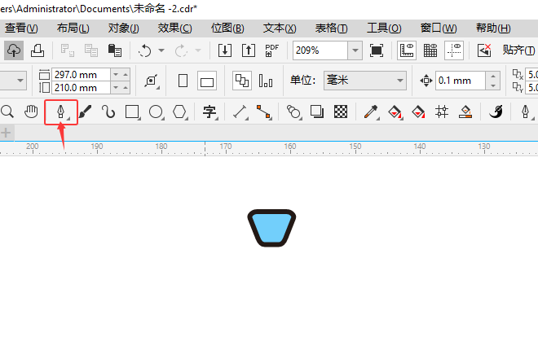
Task: Open 文本(X) menu
Action: [x=280, y=28]
